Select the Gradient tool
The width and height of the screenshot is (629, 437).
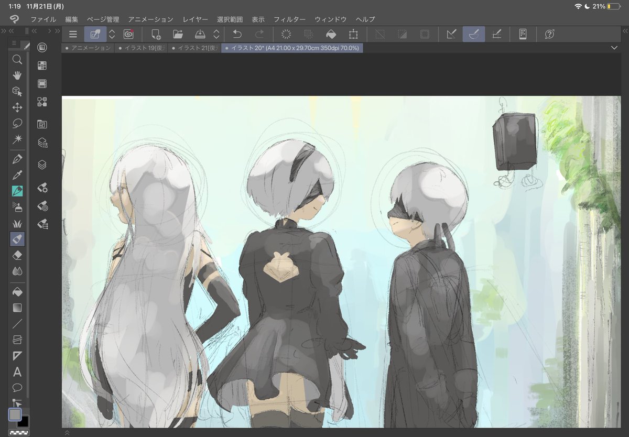[17, 308]
